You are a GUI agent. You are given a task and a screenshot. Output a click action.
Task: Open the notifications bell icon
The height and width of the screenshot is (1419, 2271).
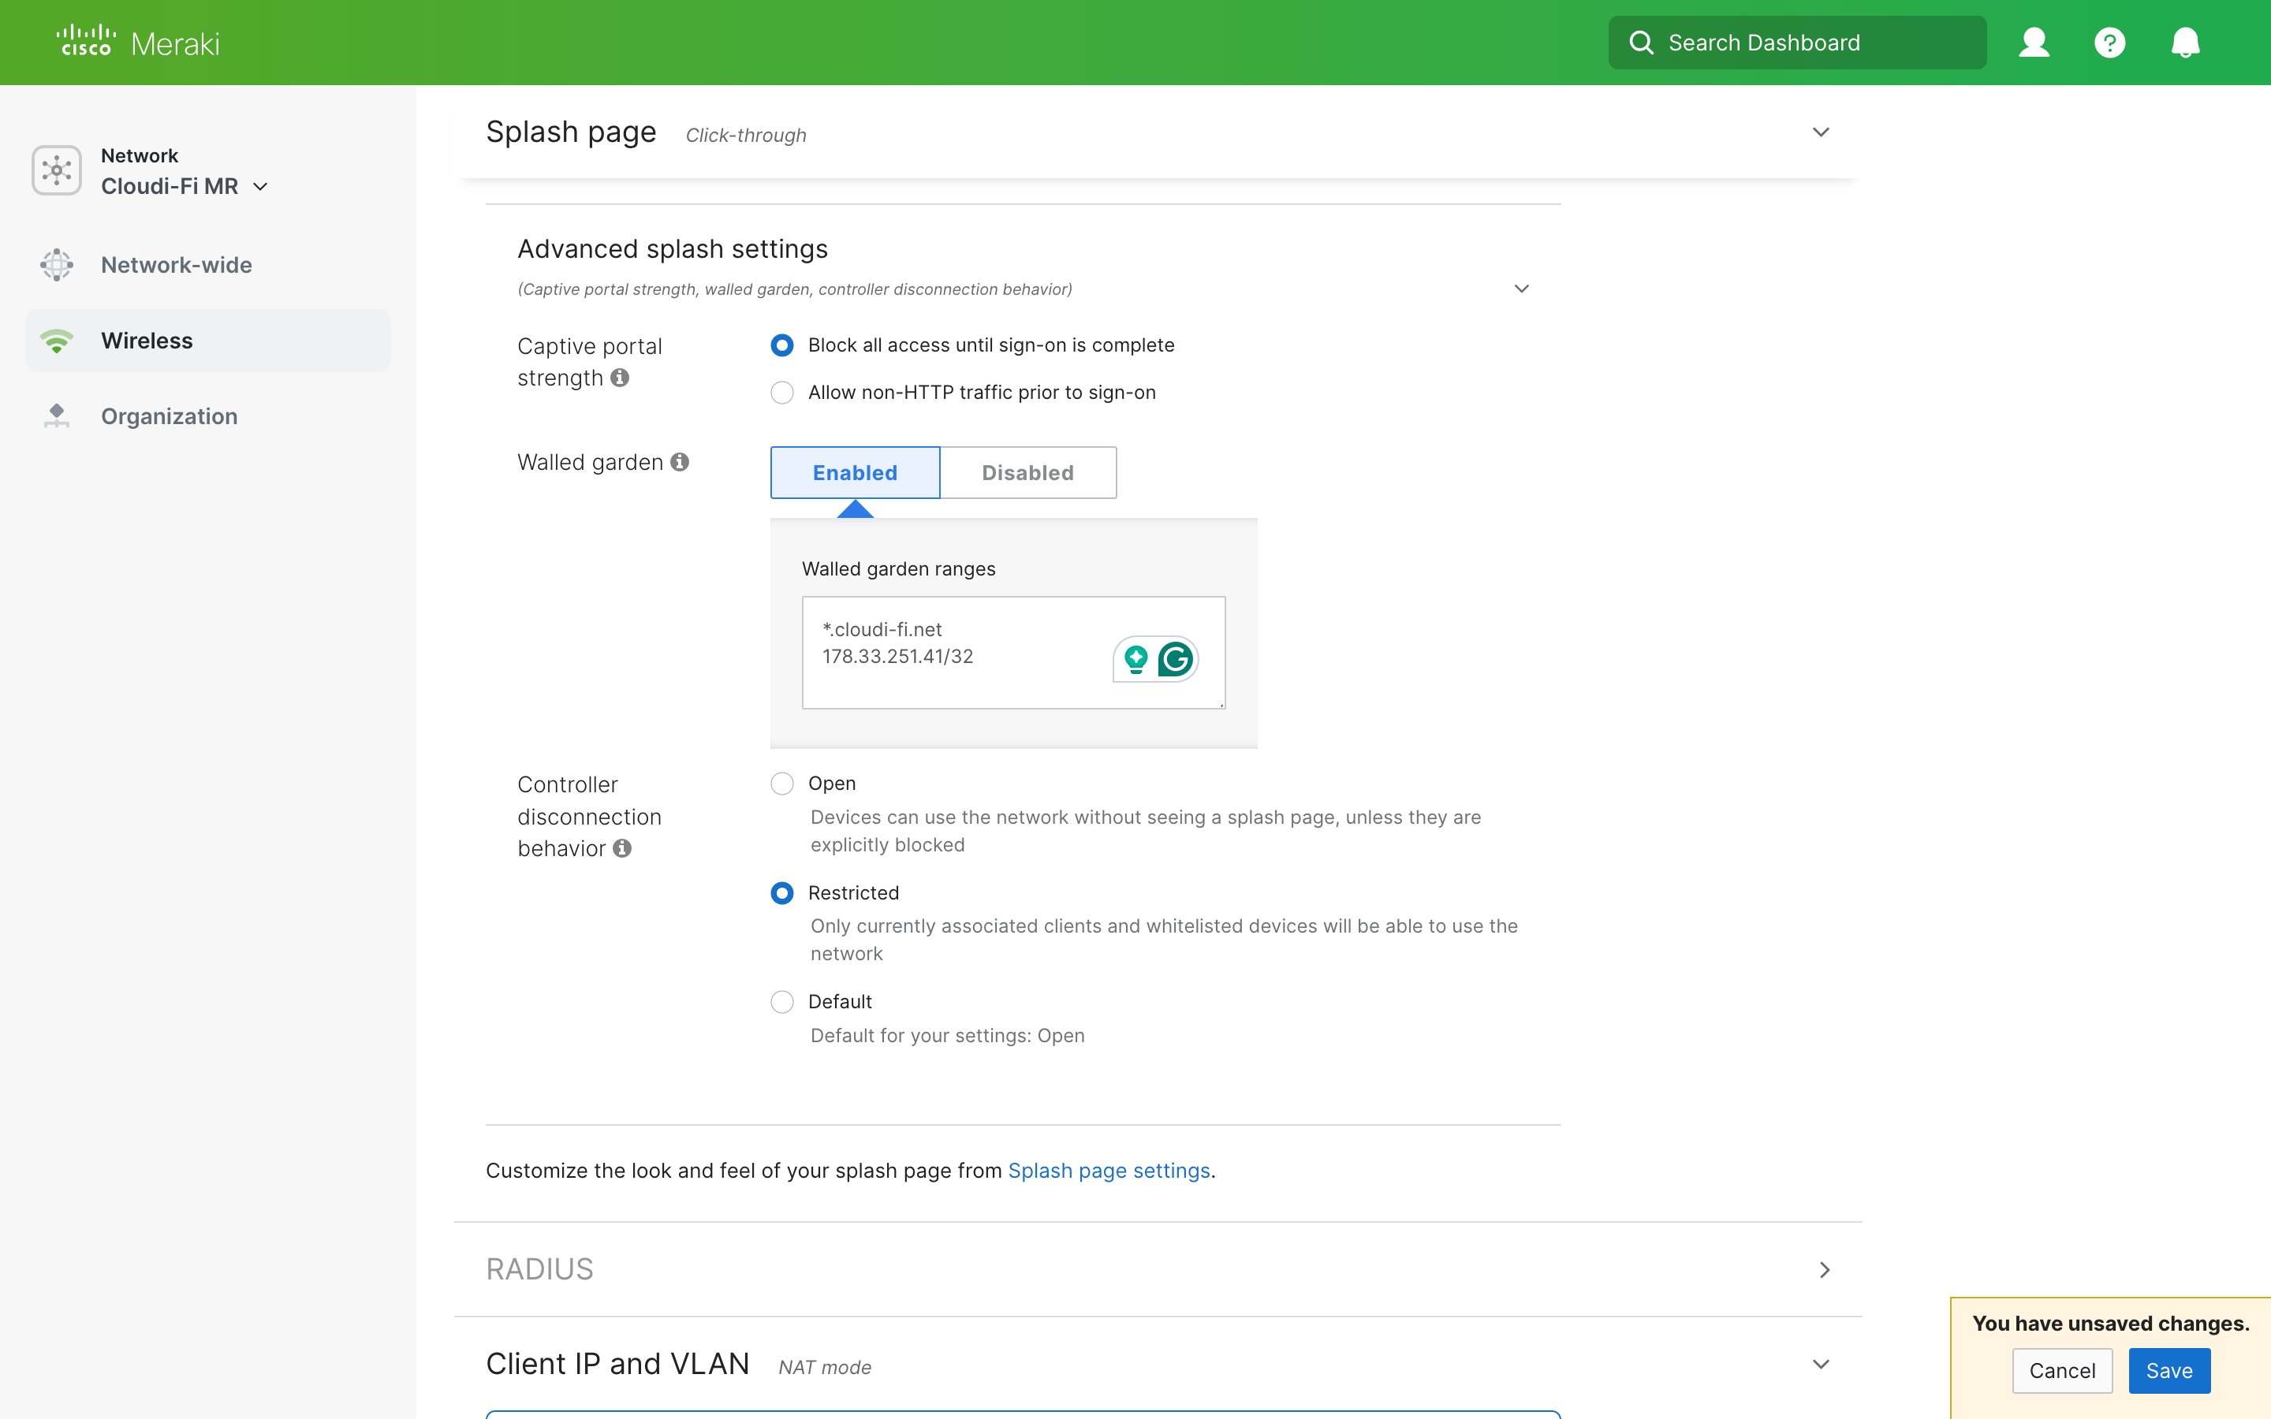click(x=2185, y=43)
